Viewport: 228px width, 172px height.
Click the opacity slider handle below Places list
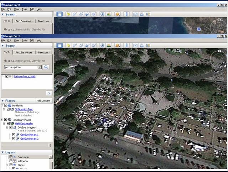(50, 145)
